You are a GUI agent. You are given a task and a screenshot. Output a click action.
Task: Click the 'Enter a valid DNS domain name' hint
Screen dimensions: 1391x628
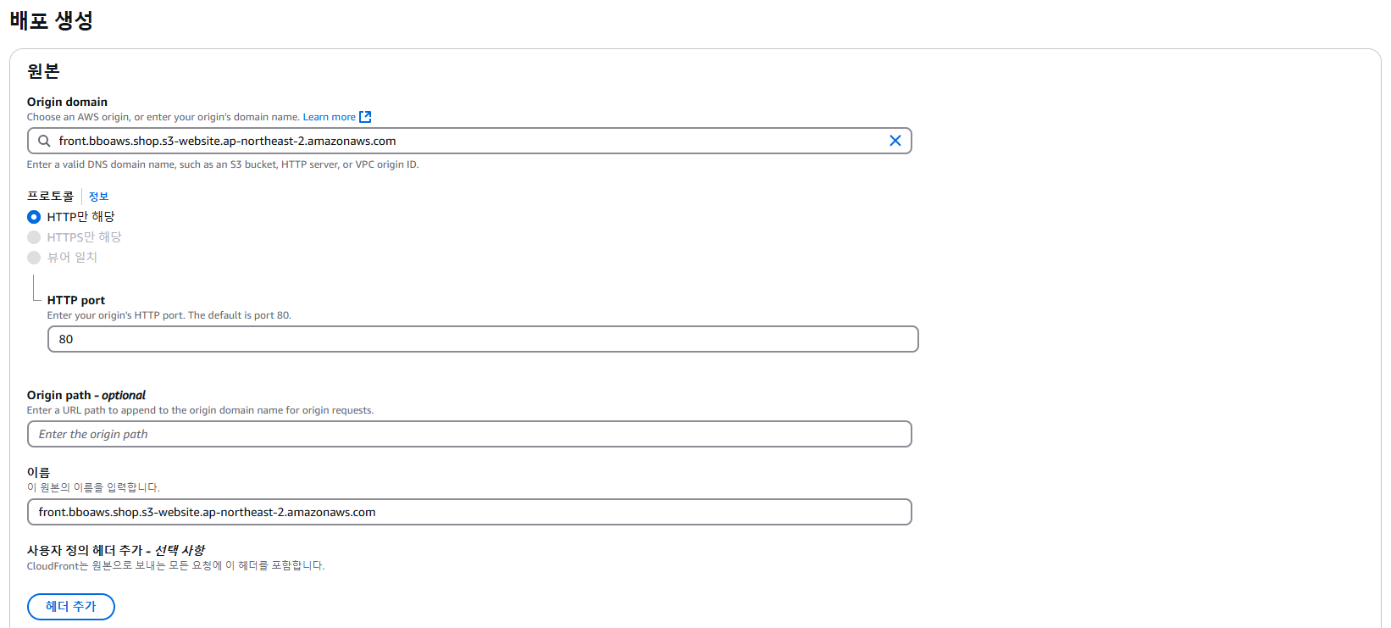click(x=223, y=164)
